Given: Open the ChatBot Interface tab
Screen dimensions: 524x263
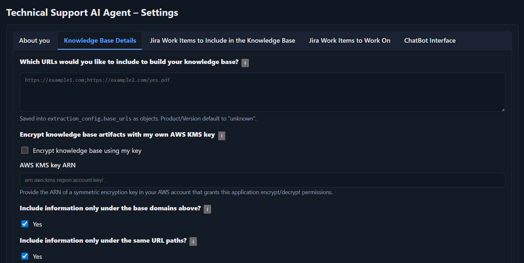Looking at the screenshot, I should click(x=430, y=40).
